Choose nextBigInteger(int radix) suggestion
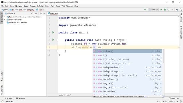 pos(128,76)
